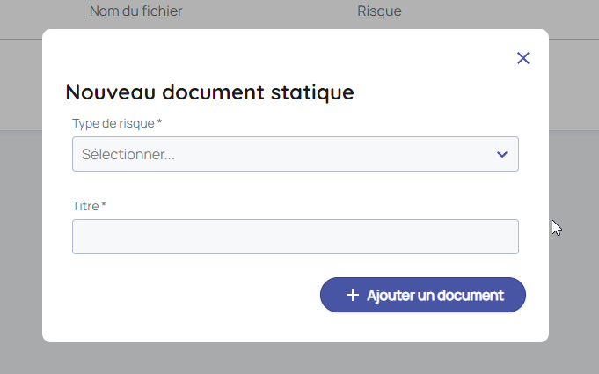Click the chevron arrow in risk type dropdown
The height and width of the screenshot is (374, 599).
(x=501, y=155)
